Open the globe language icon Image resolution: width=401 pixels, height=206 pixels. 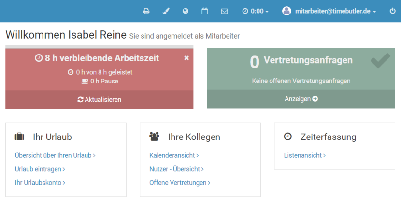tap(186, 11)
